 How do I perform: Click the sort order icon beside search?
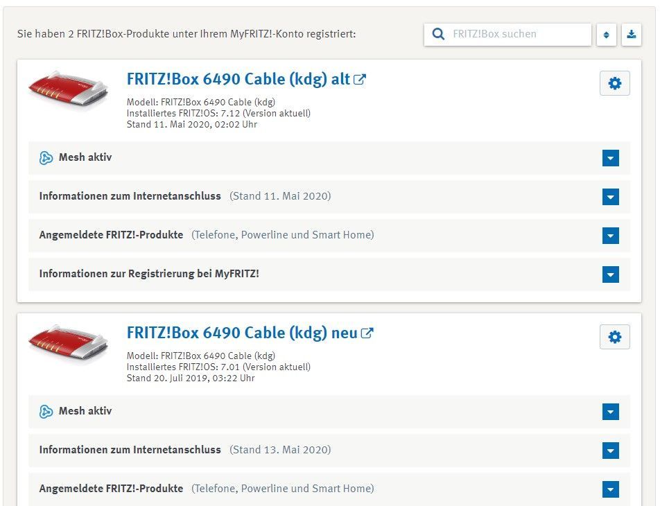[x=606, y=35]
